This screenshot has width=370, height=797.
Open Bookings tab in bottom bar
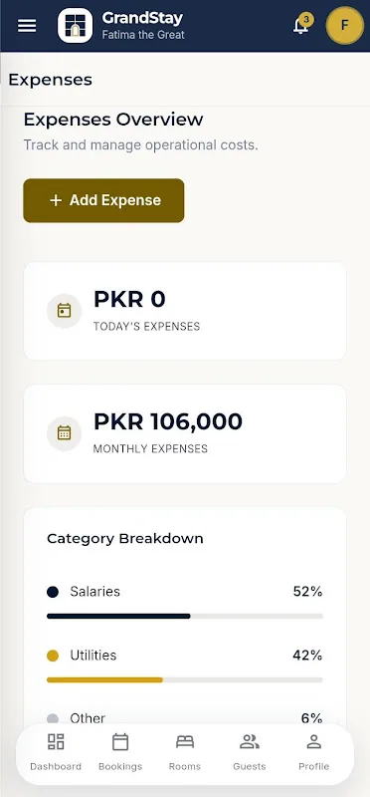tap(120, 752)
